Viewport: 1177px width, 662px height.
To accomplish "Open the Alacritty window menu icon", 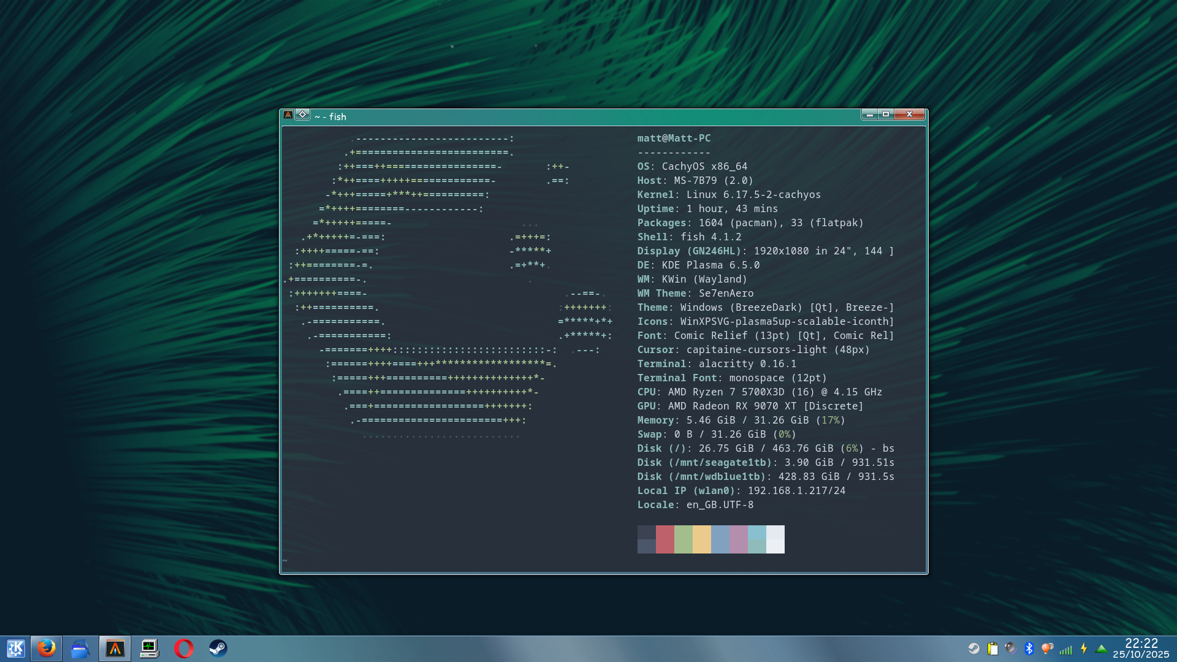I will 288,115.
